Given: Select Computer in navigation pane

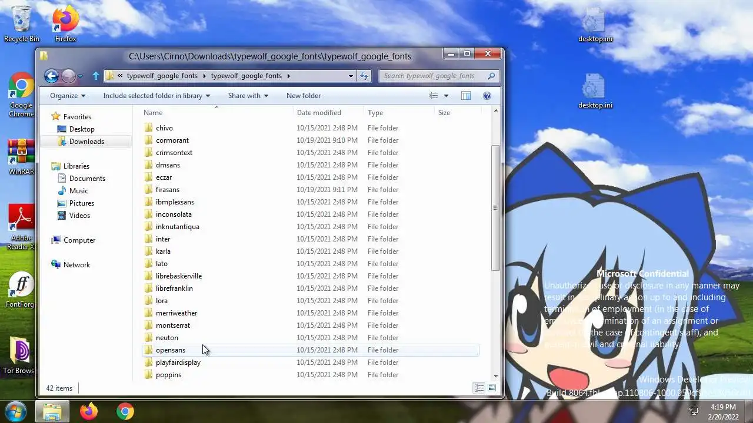Looking at the screenshot, I should (79, 240).
